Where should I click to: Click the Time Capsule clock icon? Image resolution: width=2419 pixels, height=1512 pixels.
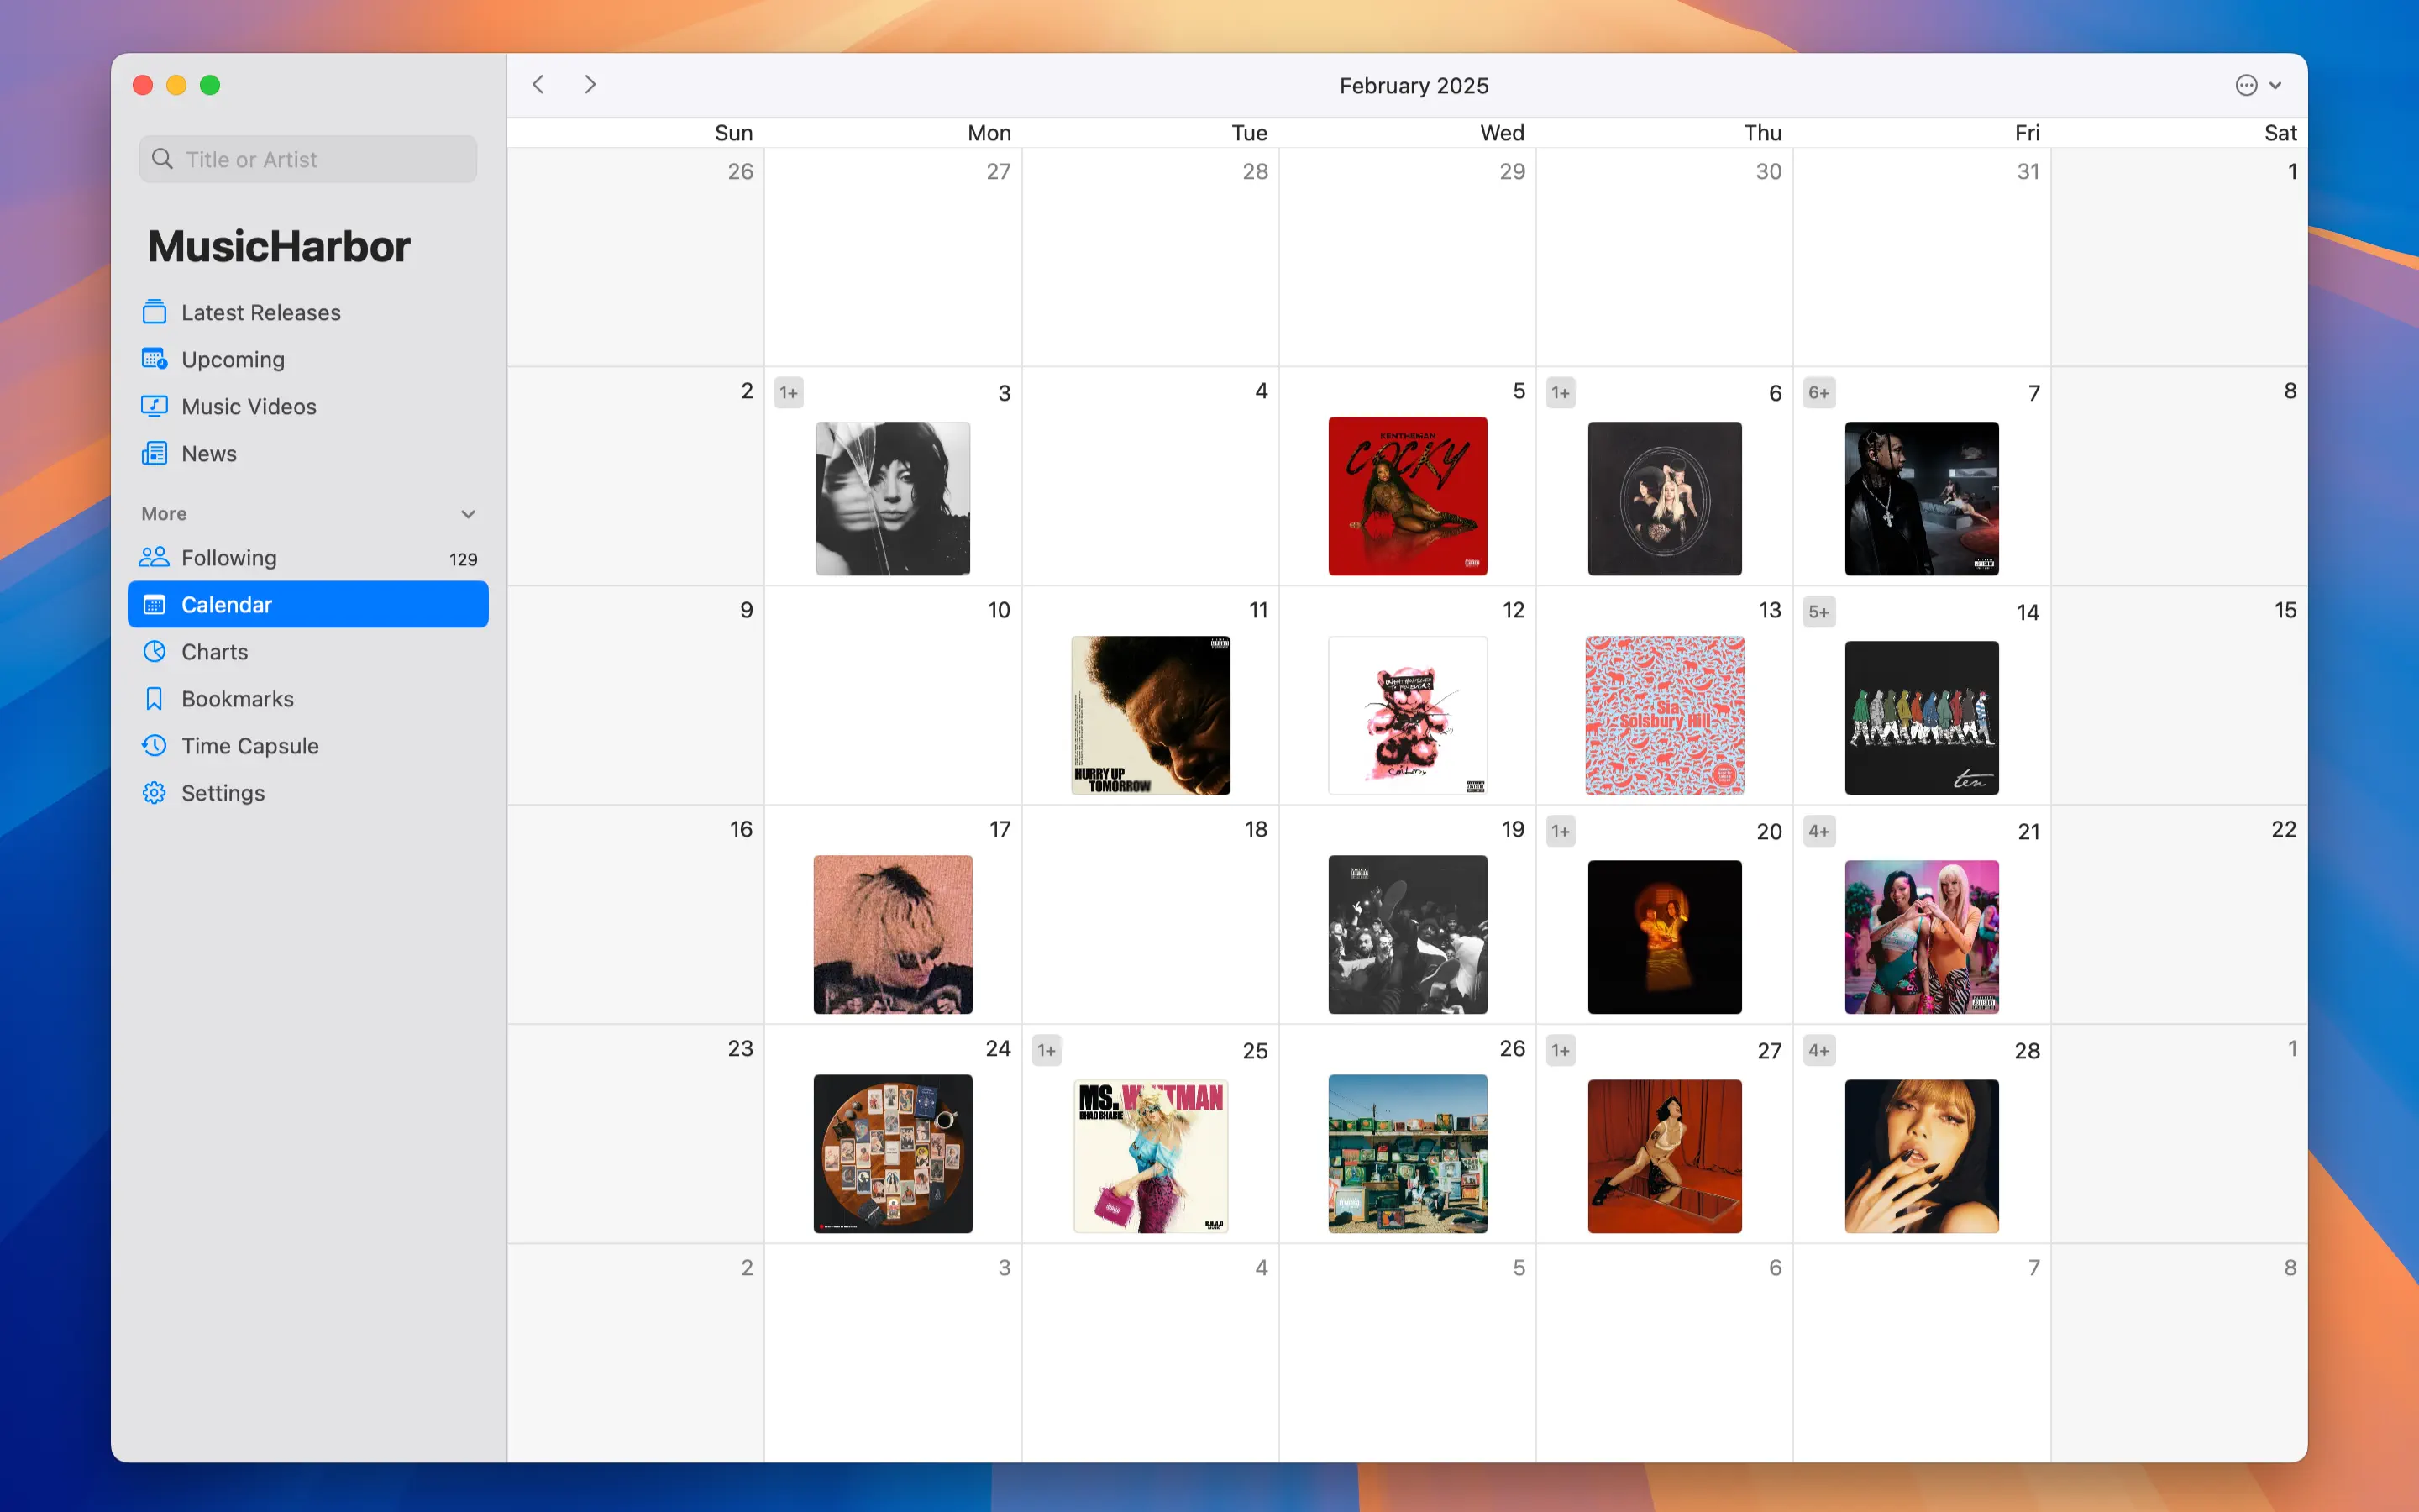pos(154,745)
